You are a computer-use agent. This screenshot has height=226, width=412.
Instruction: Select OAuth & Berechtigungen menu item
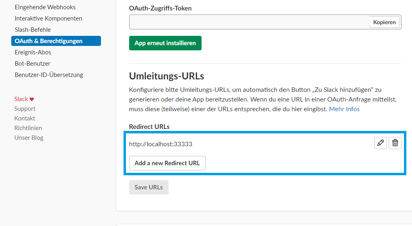click(56, 41)
